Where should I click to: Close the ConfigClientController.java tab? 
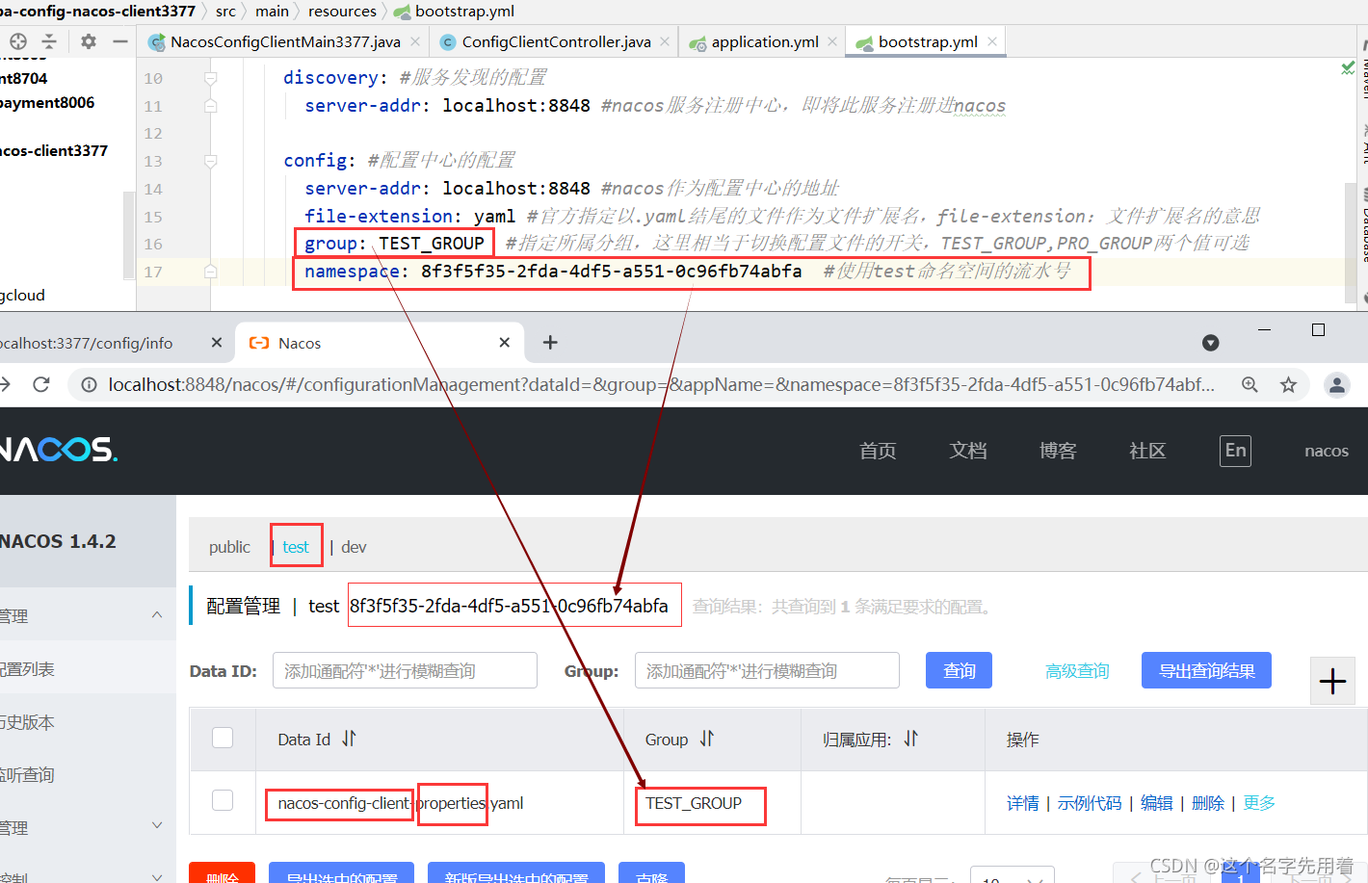[x=665, y=41]
